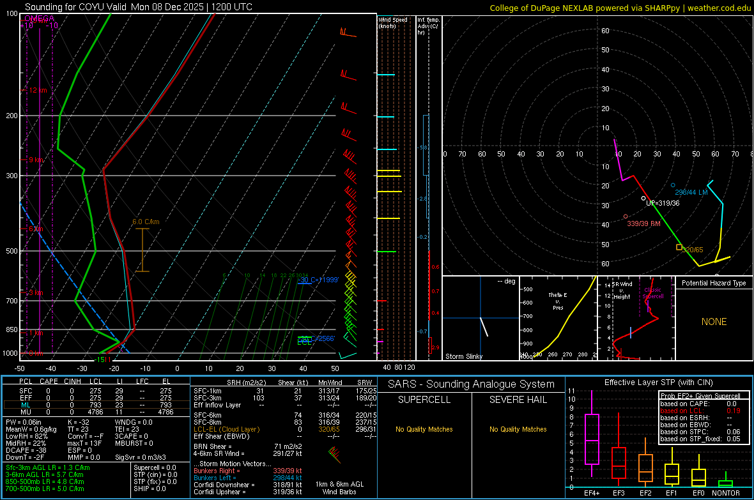
Task: Click the 'based on STPC: 0.06' line
Action: [x=700, y=432]
